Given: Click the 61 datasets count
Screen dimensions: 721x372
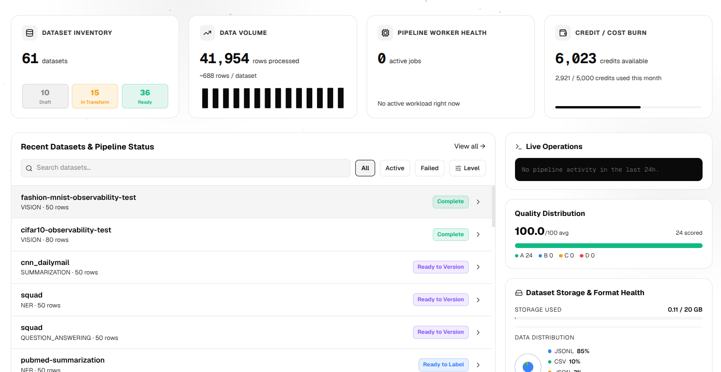Looking at the screenshot, I should coord(30,58).
